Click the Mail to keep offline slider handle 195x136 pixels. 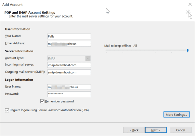coord(188,50)
